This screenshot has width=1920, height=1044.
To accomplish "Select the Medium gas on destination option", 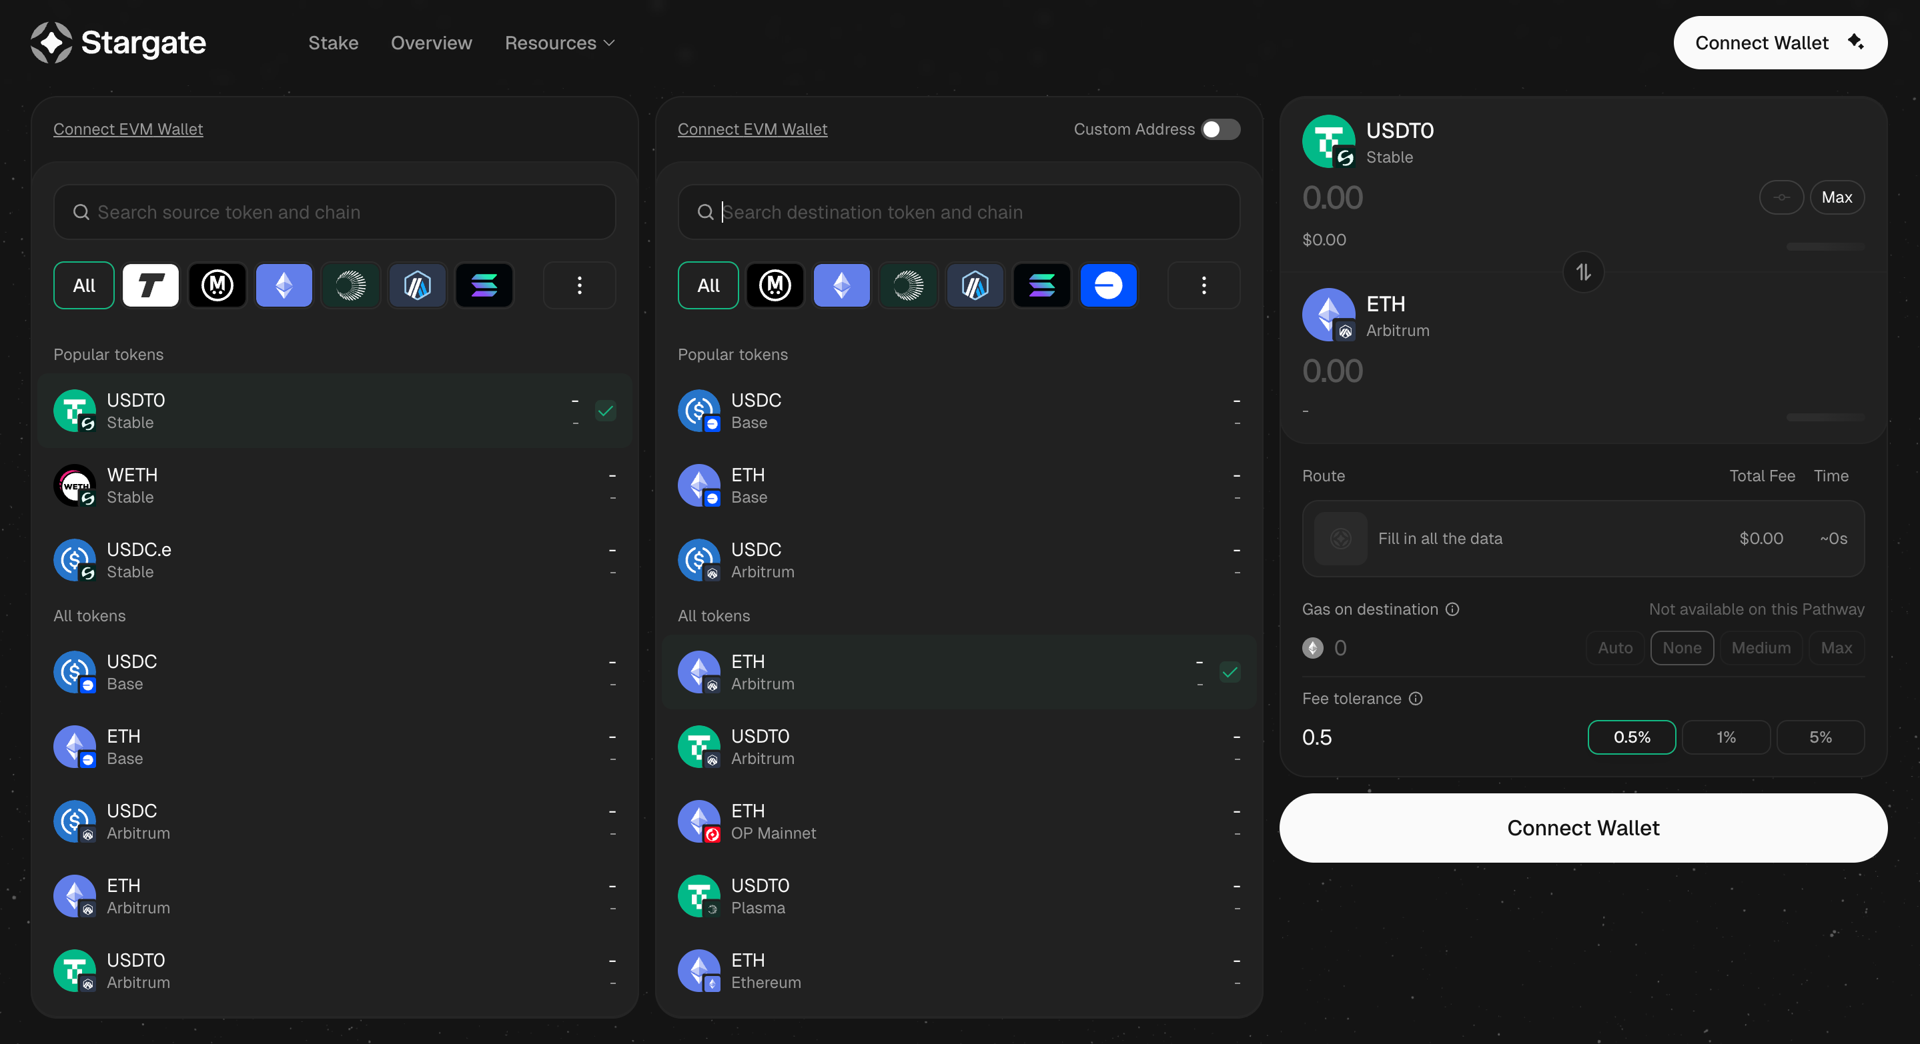I will [1761, 648].
